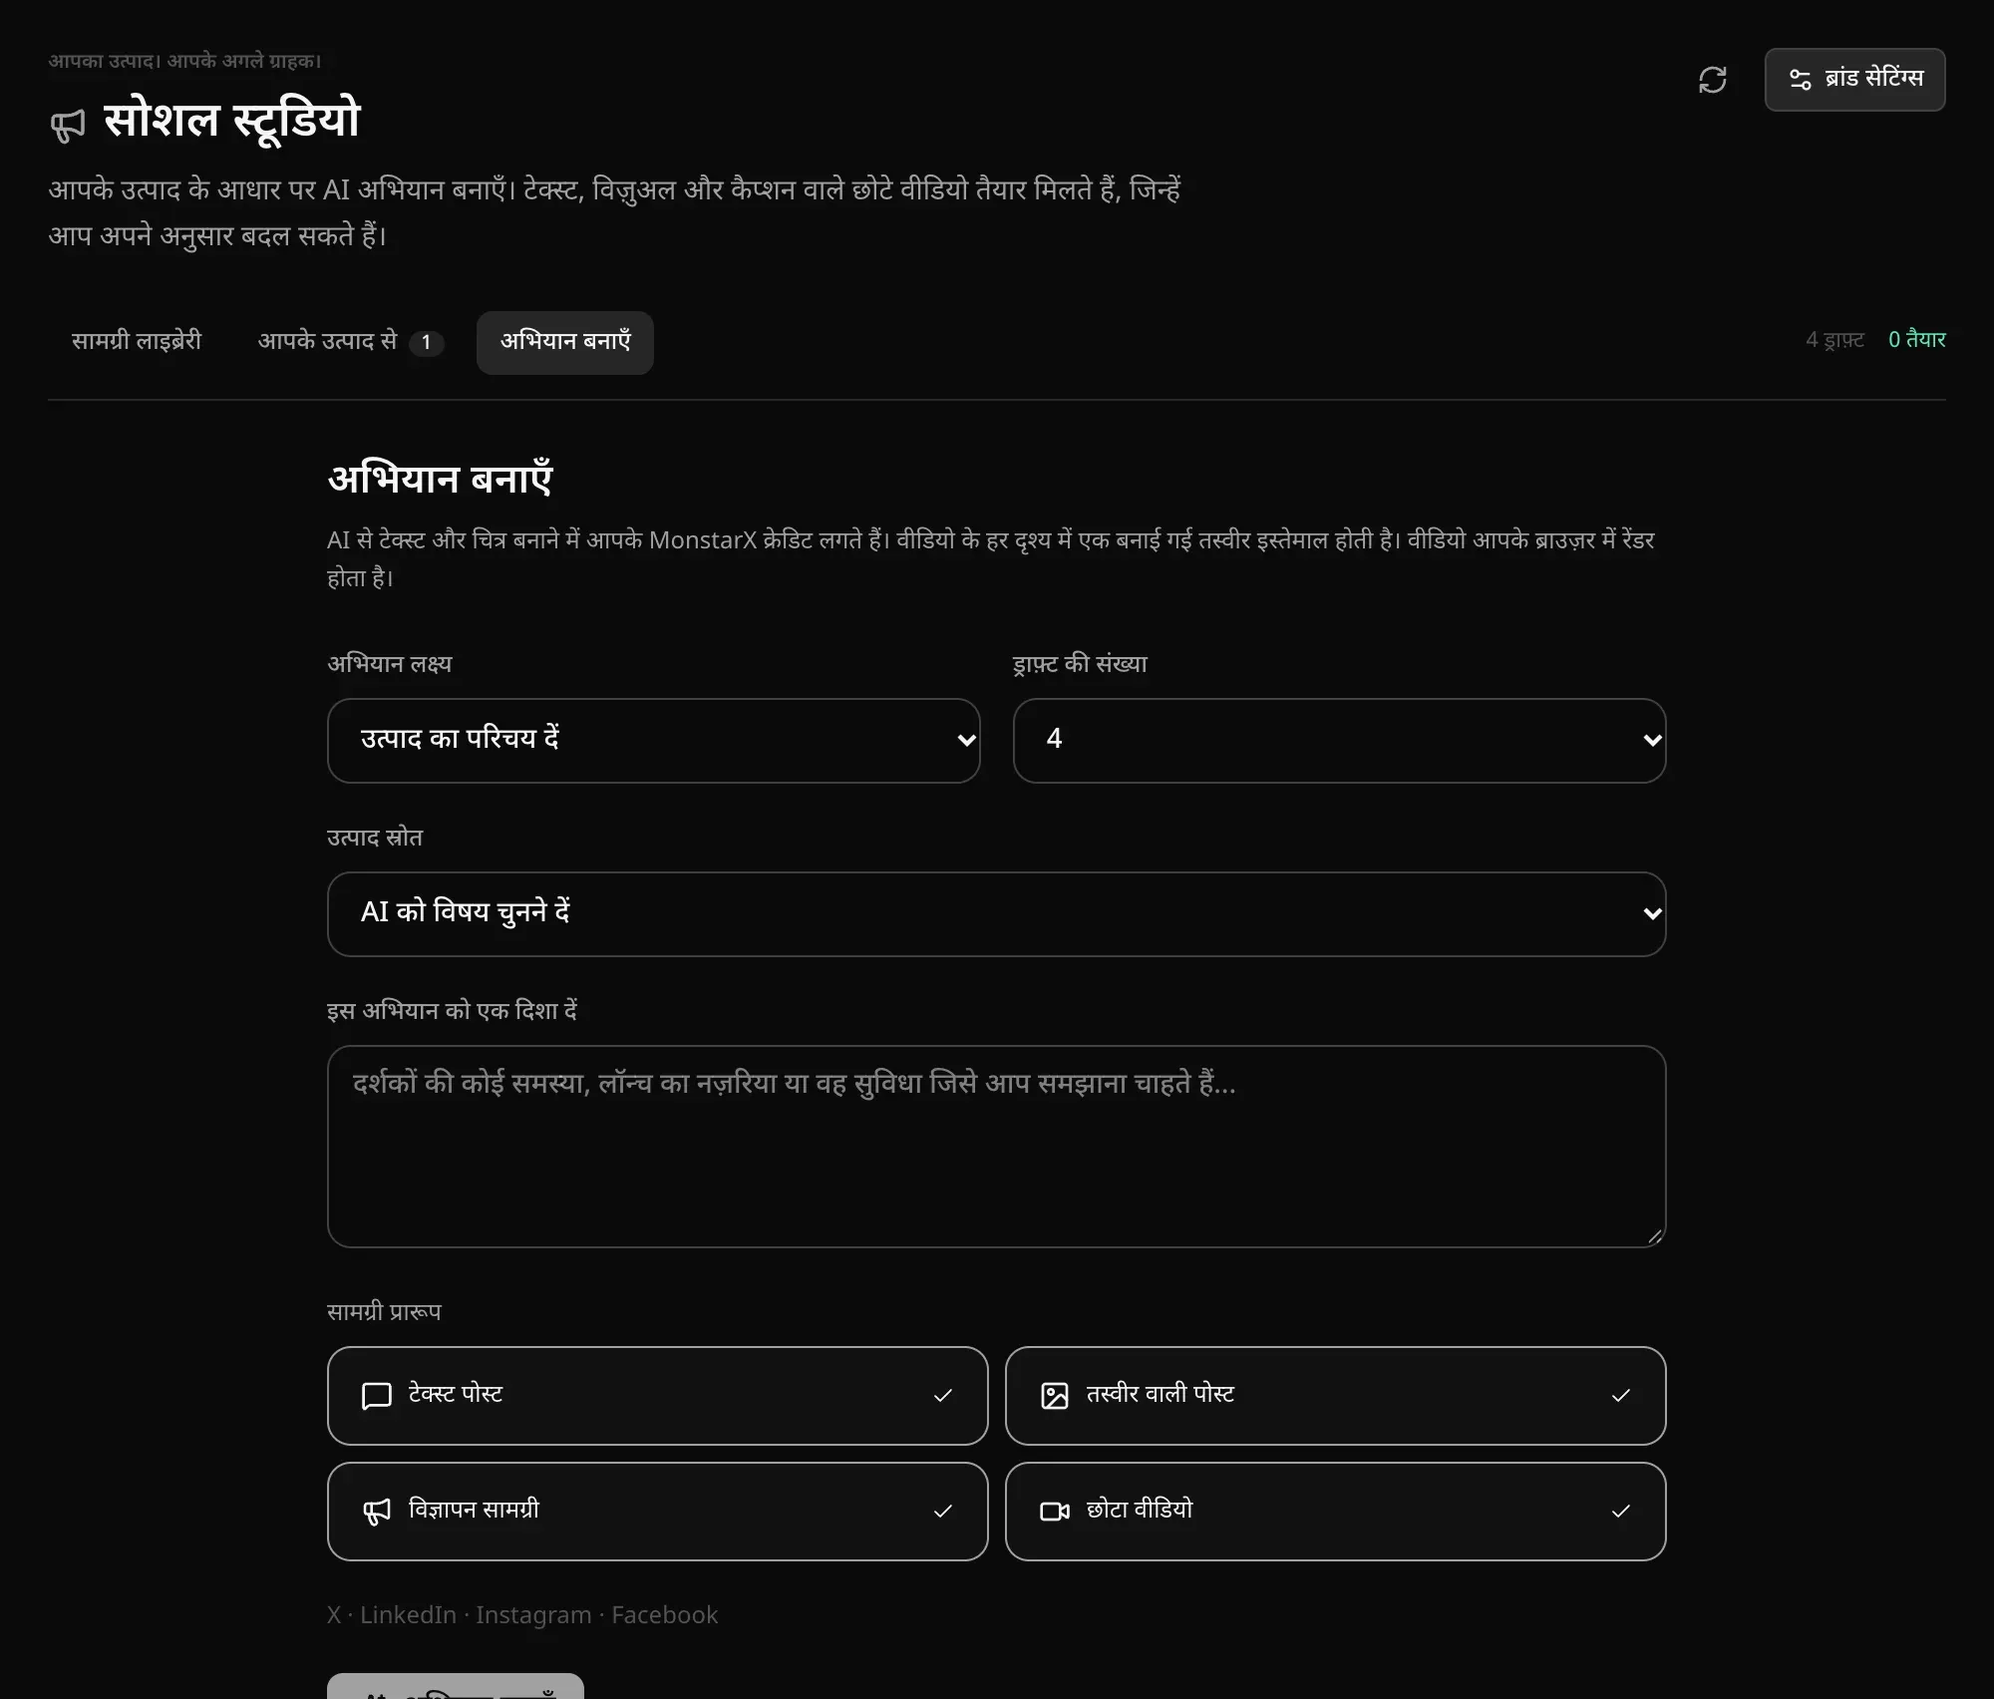Click the megaphone icon beside सोशल स्टूडियो

click(x=68, y=125)
